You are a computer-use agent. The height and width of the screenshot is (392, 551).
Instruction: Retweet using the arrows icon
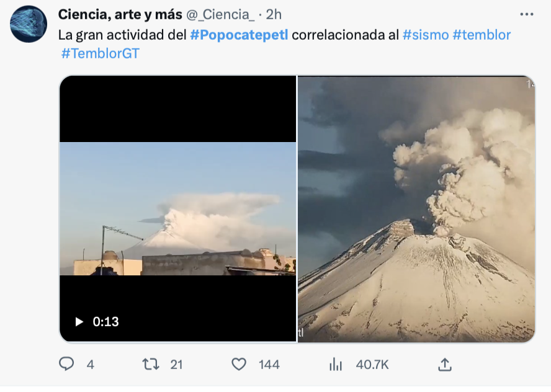tap(151, 364)
